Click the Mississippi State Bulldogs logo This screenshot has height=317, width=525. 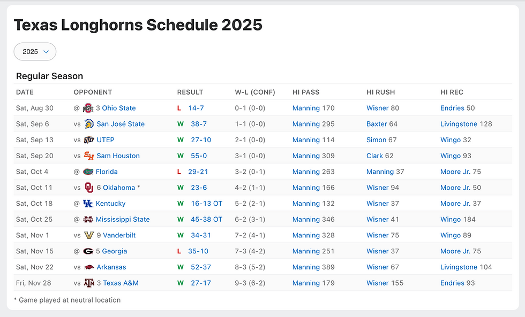click(88, 220)
